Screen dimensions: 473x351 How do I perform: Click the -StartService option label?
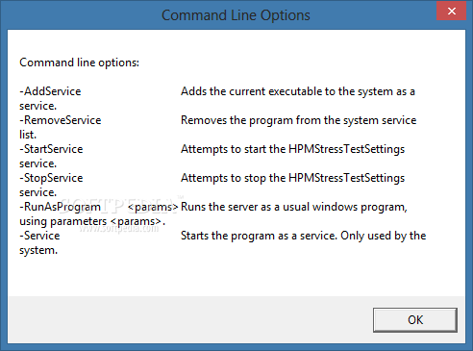[51, 149]
